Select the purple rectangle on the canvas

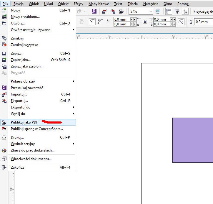click(x=193, y=140)
